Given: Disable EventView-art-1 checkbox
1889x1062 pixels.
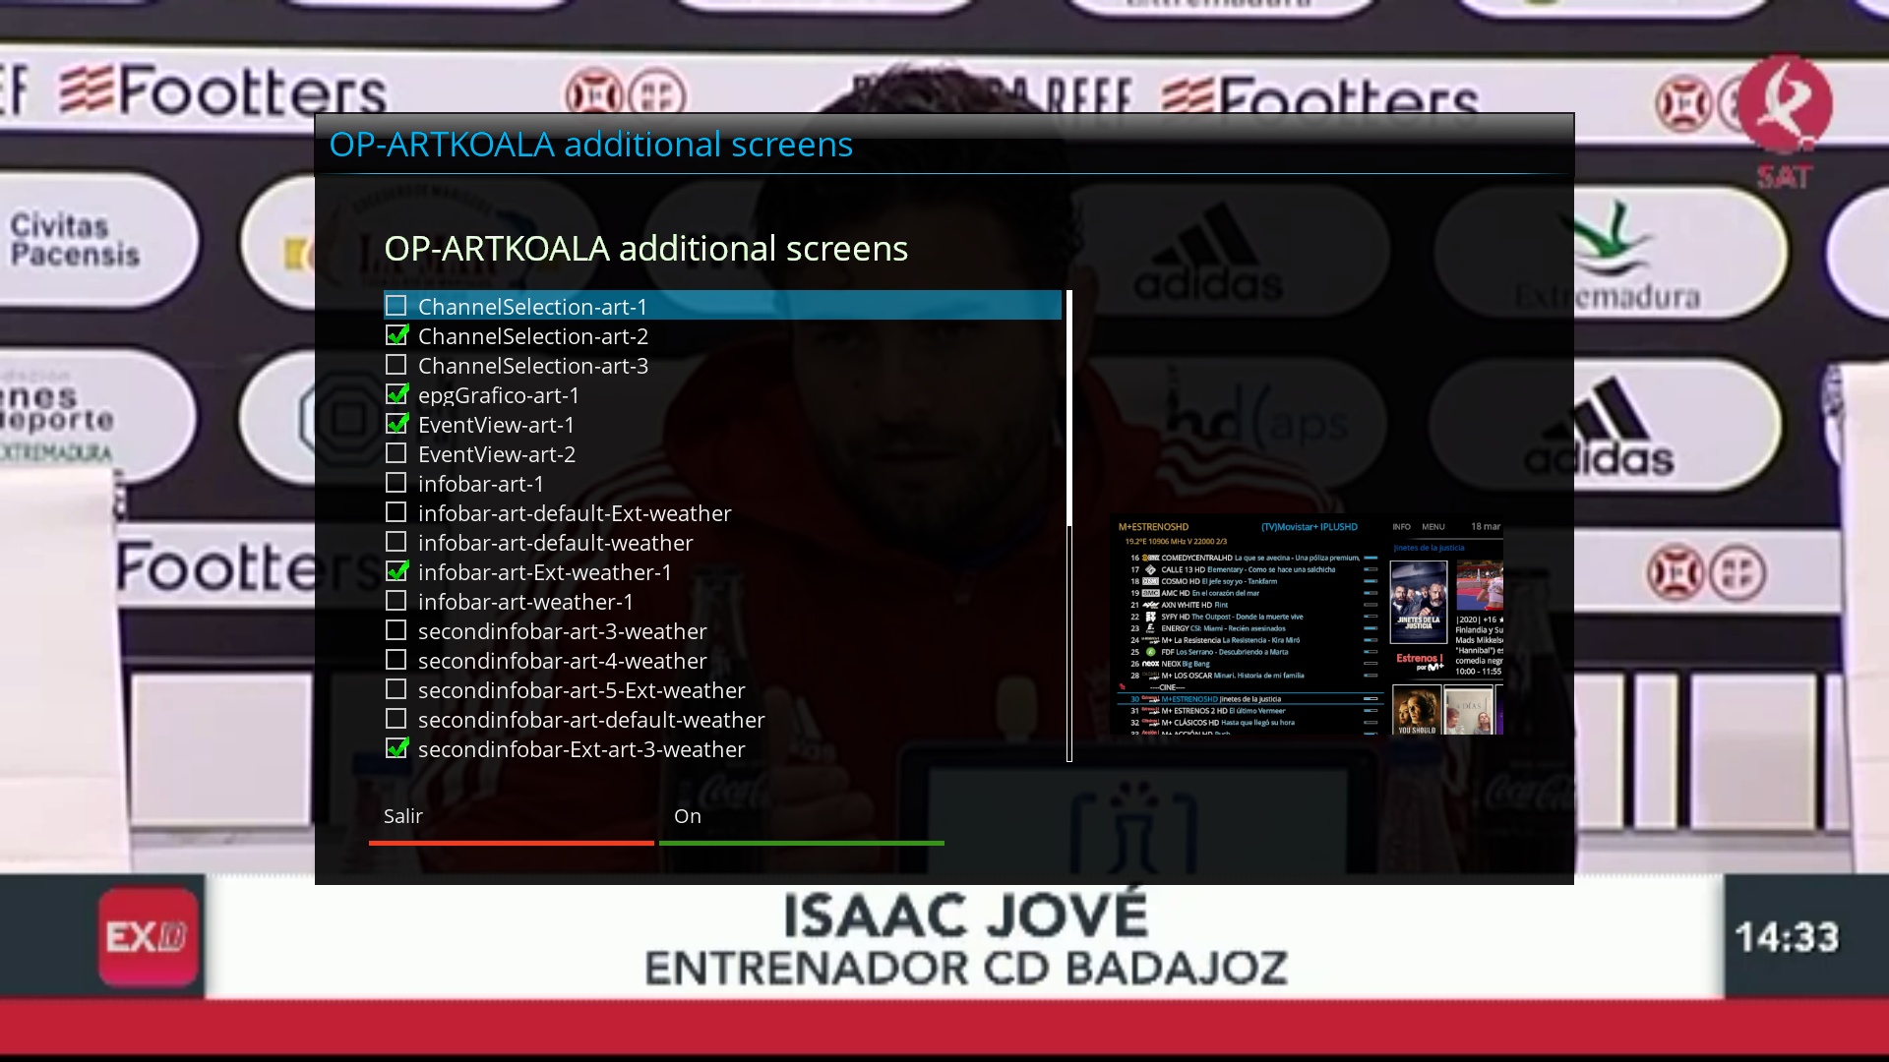Looking at the screenshot, I should point(396,424).
